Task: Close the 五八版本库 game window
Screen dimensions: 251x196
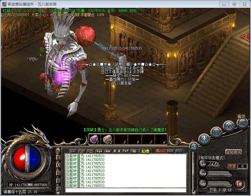Action: click(x=244, y=4)
